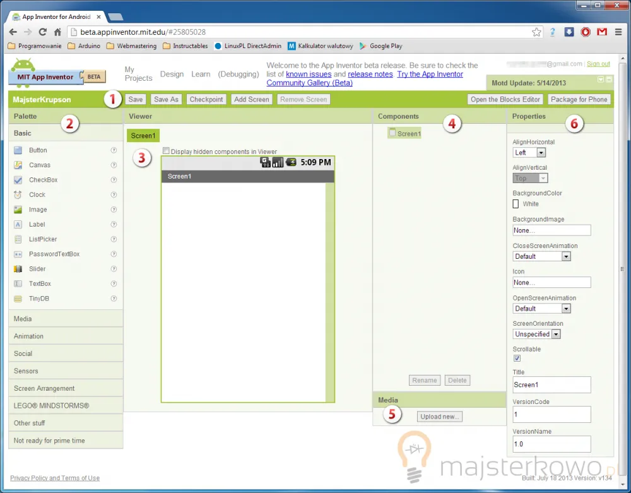This screenshot has width=631, height=493.
Task: Open the Chrome menu icon
Action: 618,32
